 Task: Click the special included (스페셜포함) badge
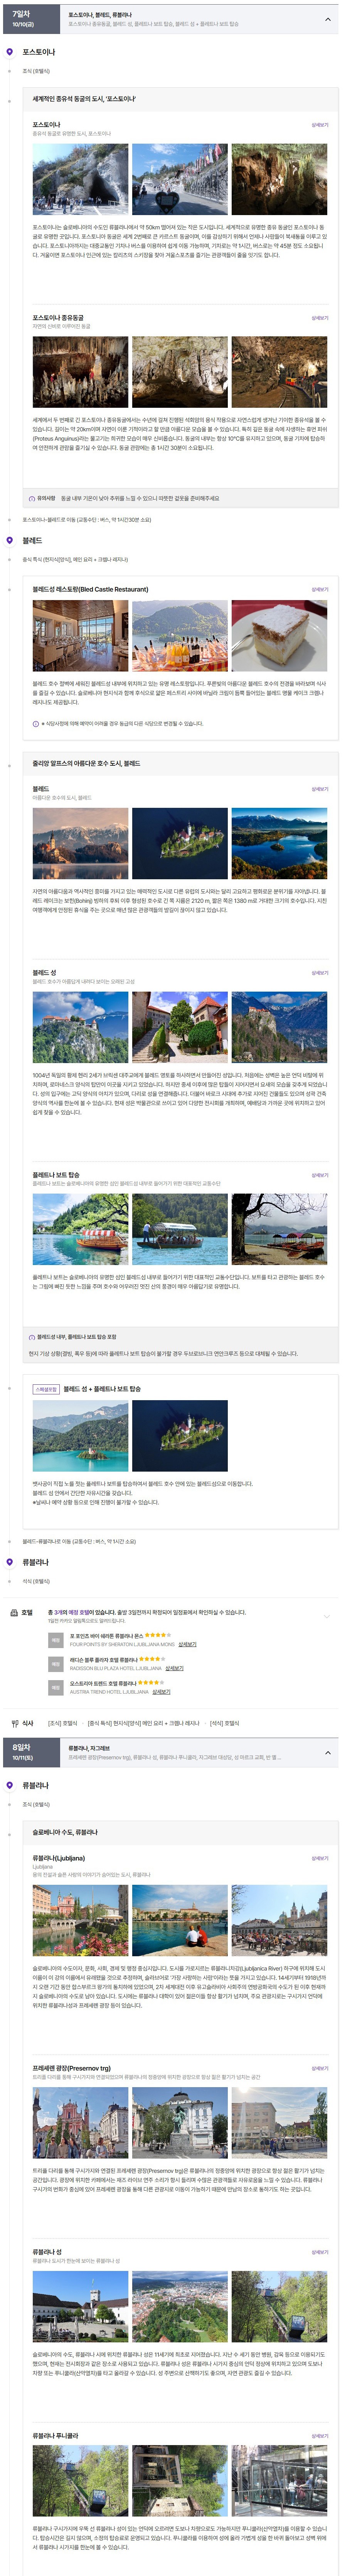46,1389
